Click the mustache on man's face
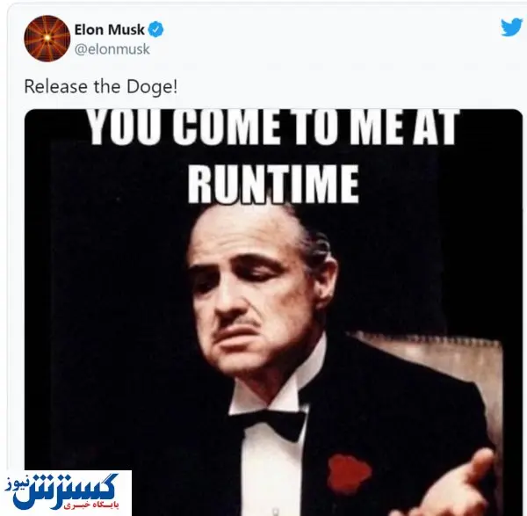 coord(235,323)
